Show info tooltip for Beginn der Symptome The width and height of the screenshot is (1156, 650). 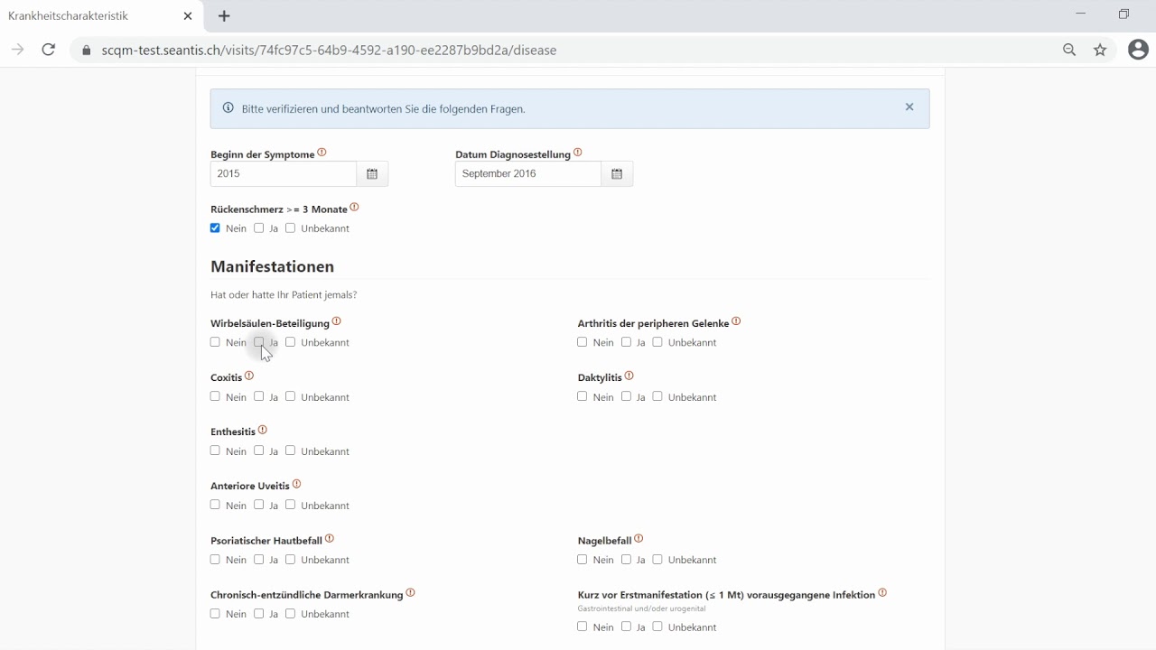[x=322, y=153]
